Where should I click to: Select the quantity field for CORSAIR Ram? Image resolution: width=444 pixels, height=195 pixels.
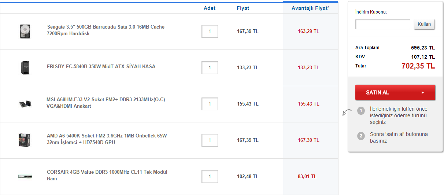point(210,176)
